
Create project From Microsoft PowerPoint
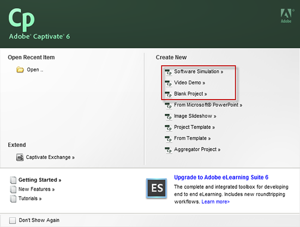click(x=208, y=105)
